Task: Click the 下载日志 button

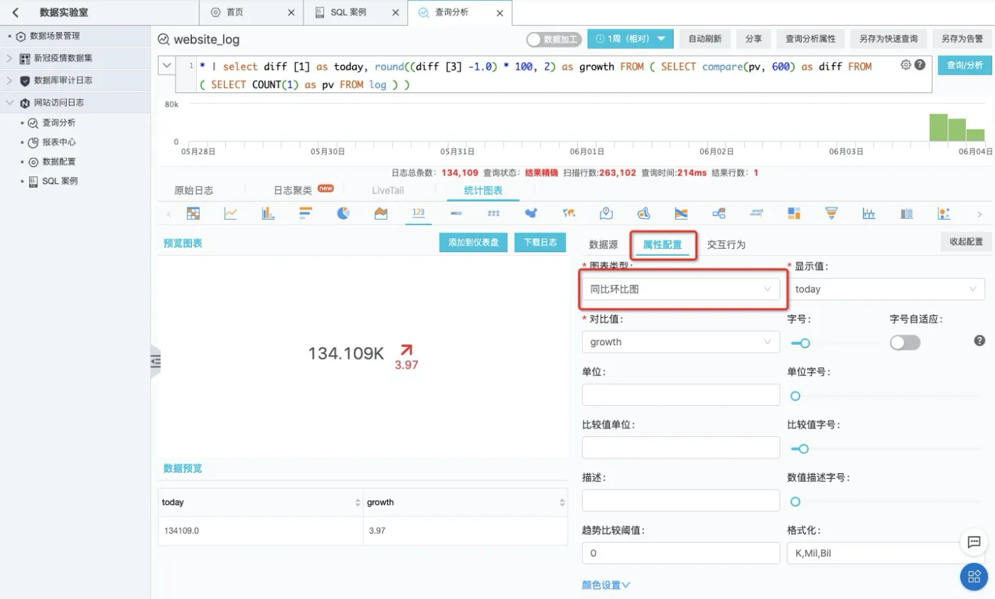Action: coord(540,242)
